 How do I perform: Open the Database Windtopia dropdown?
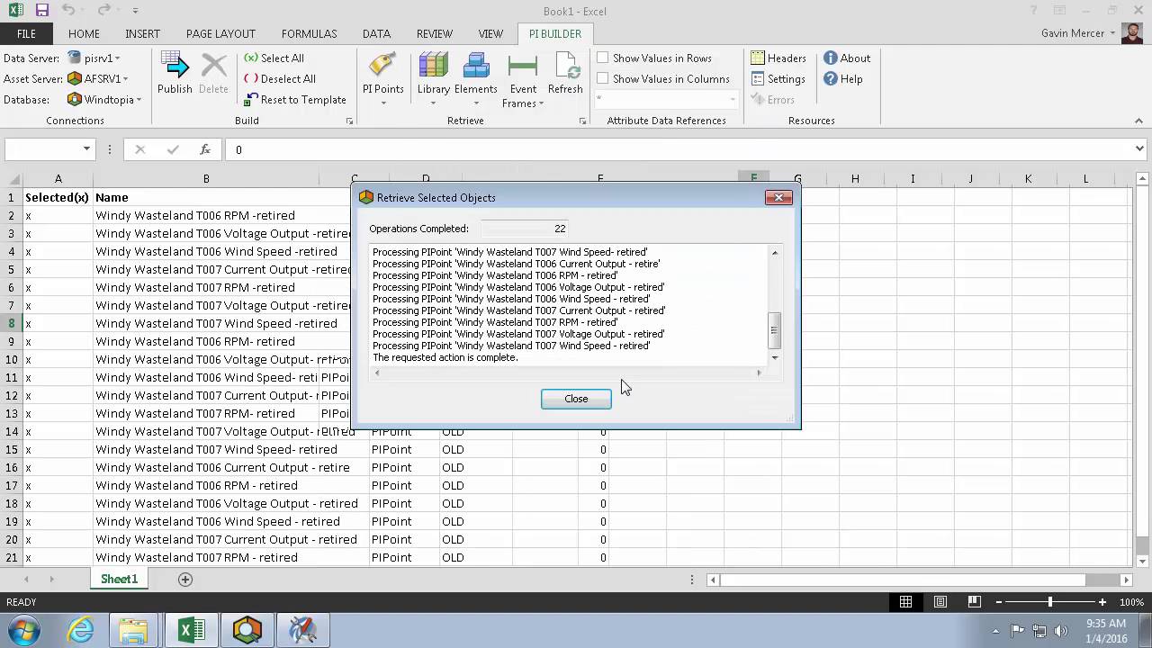[104, 100]
